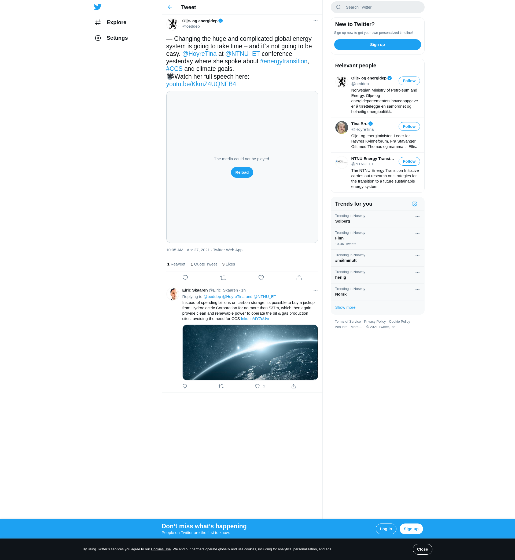515x560 pixels.
Task: Retweet the main tweet
Action: [223, 278]
